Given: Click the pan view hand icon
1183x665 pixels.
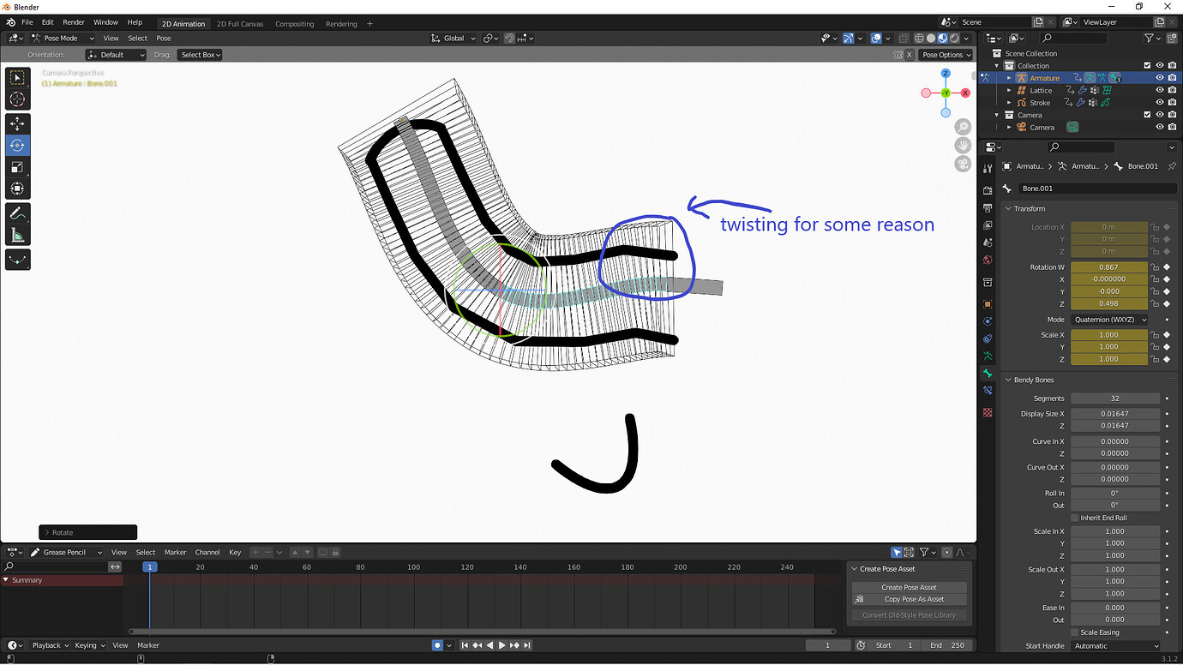Looking at the screenshot, I should point(963,145).
